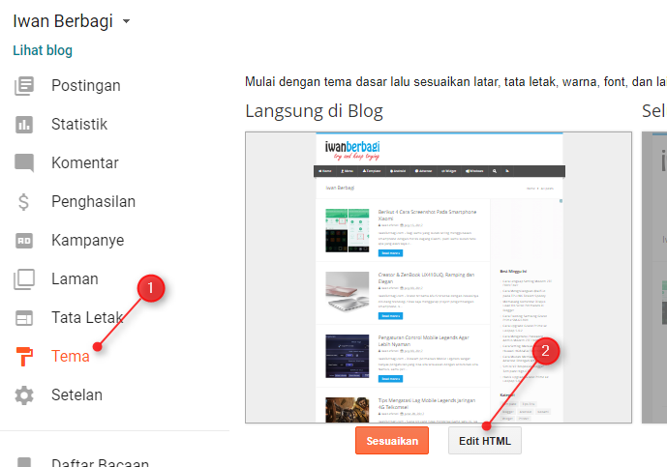Viewport: 667px width, 467px height.
Task: Click the Postingan posts icon
Action: point(24,86)
